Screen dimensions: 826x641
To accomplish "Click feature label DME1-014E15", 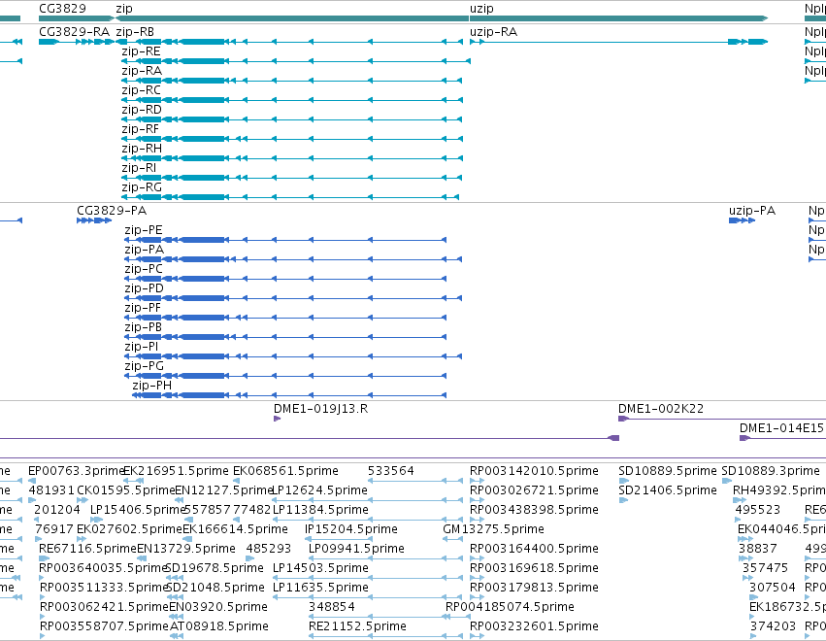I will point(781,428).
